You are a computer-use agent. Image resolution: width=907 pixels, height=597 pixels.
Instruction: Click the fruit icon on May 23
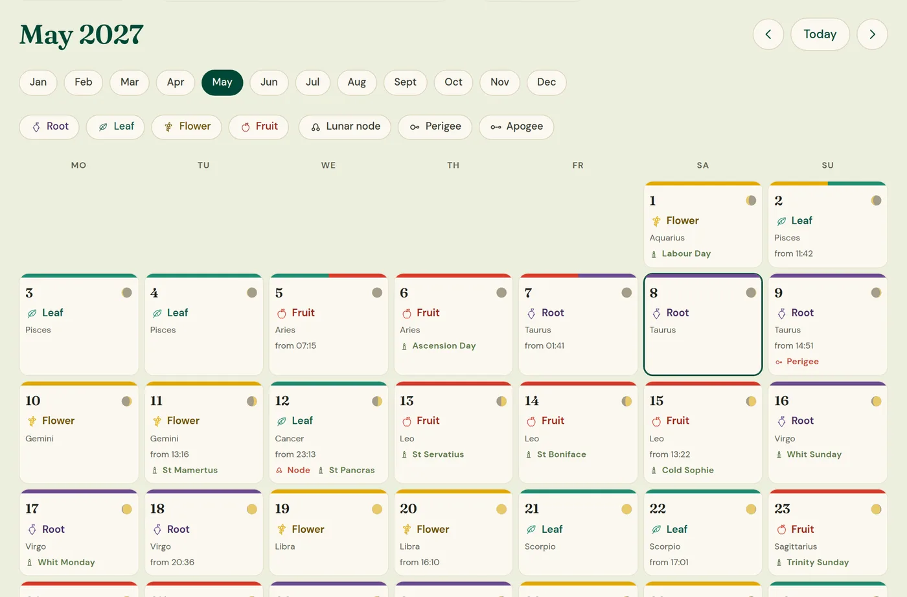pos(781,530)
